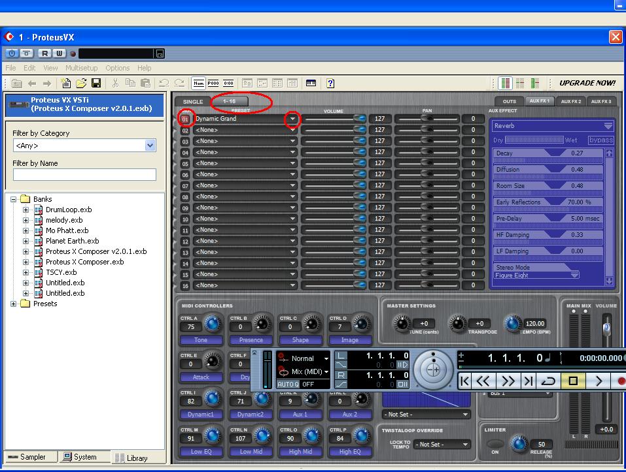Click the red transport record button
Screen dimensions: 626x472
pos(620,381)
